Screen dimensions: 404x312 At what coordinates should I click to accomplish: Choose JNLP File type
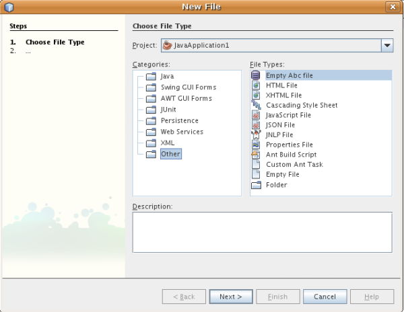279,134
